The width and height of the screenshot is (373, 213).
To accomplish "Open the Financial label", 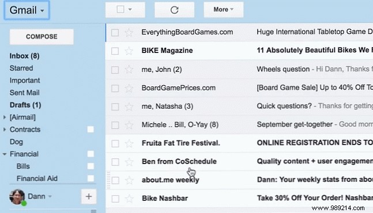I will coord(24,154).
